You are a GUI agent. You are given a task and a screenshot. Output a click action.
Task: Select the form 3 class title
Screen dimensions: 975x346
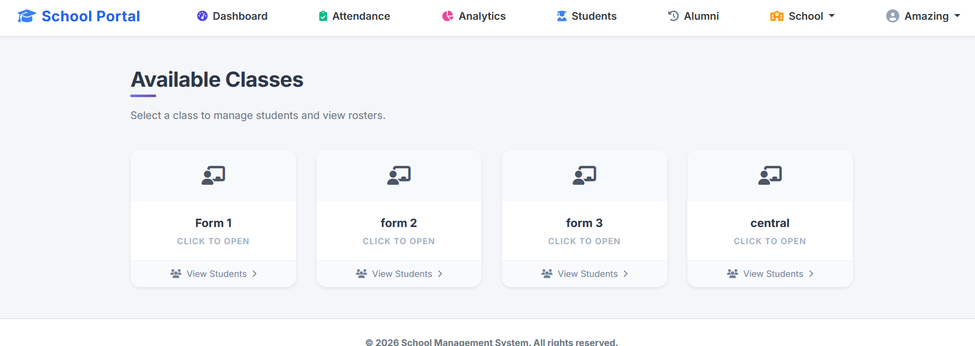(584, 223)
